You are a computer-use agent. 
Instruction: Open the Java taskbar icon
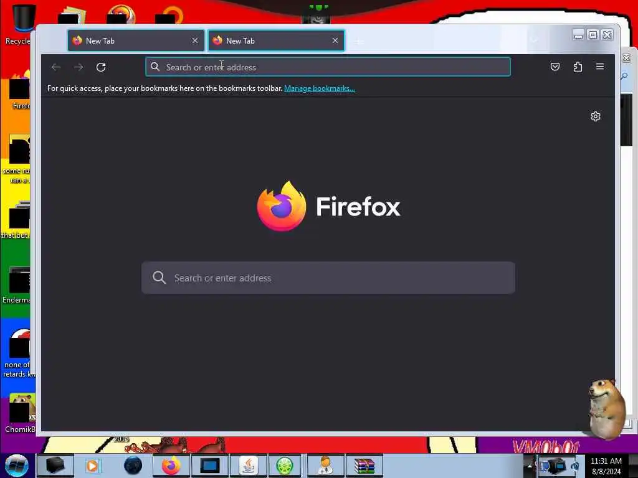[248, 466]
